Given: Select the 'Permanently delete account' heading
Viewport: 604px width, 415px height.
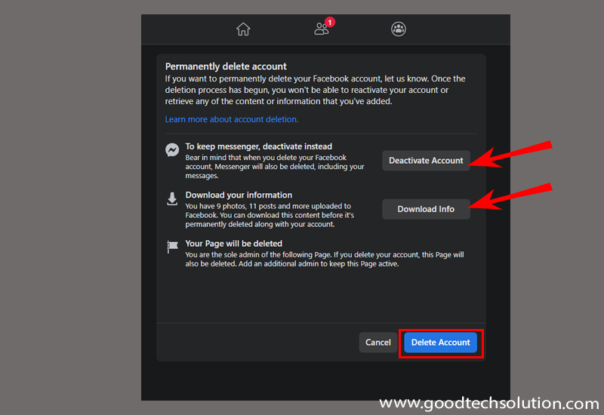Looking at the screenshot, I should point(226,66).
